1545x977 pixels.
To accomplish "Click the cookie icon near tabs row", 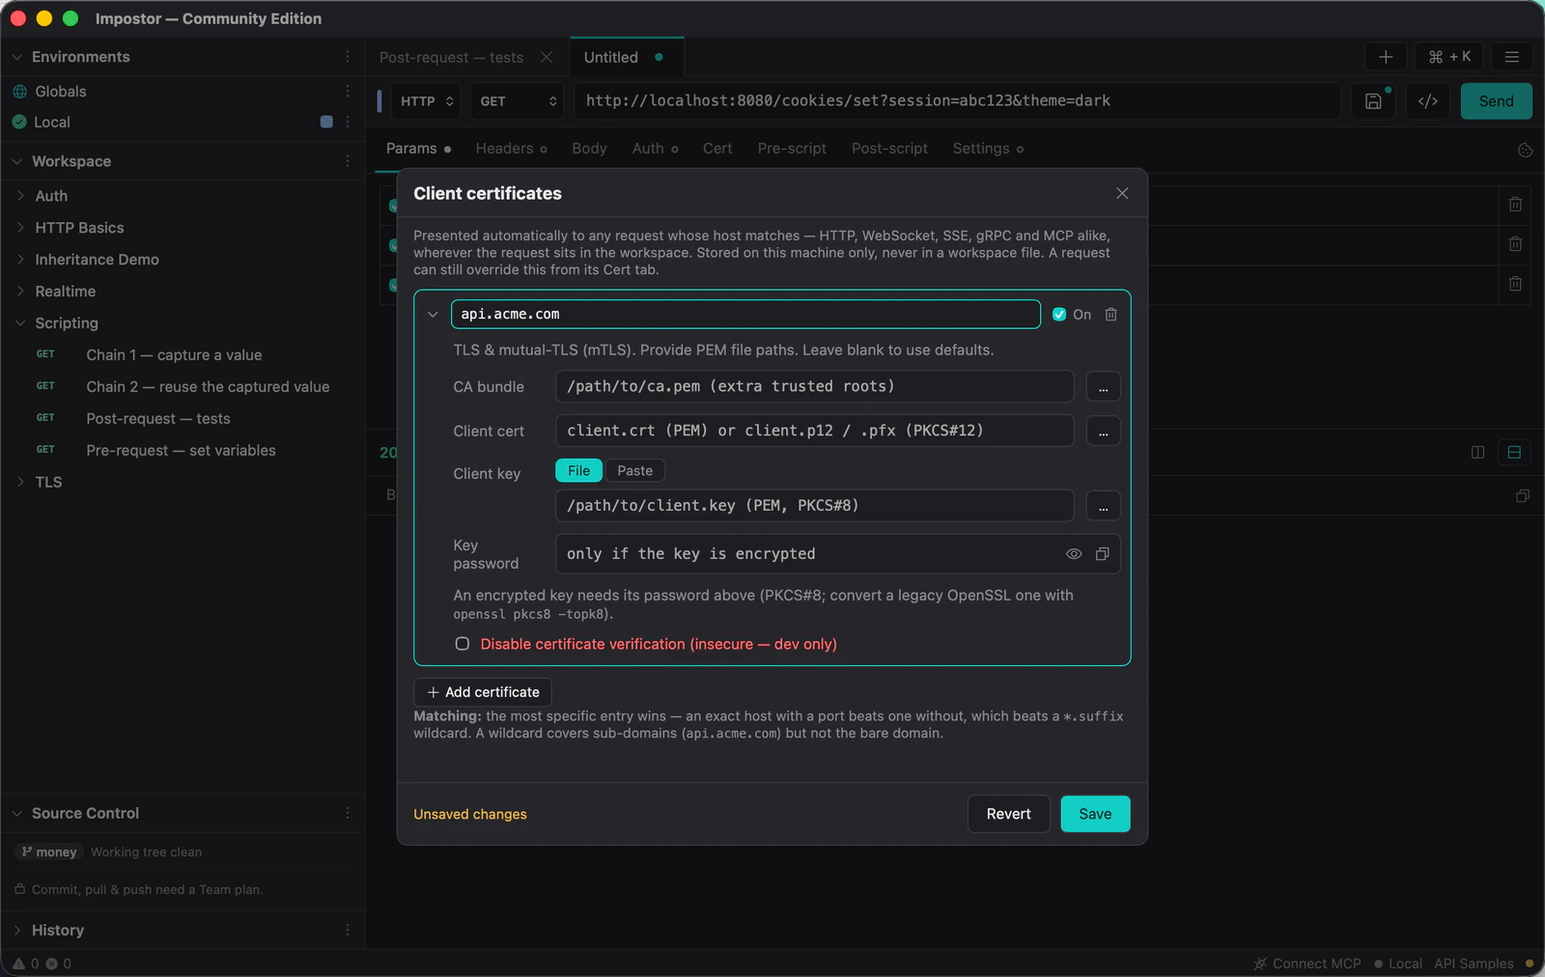I will pos(1526,150).
